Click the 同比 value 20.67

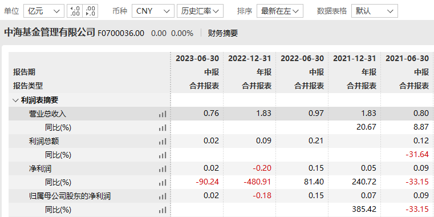click(367, 127)
